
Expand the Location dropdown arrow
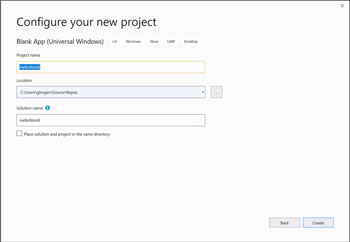[x=203, y=92]
